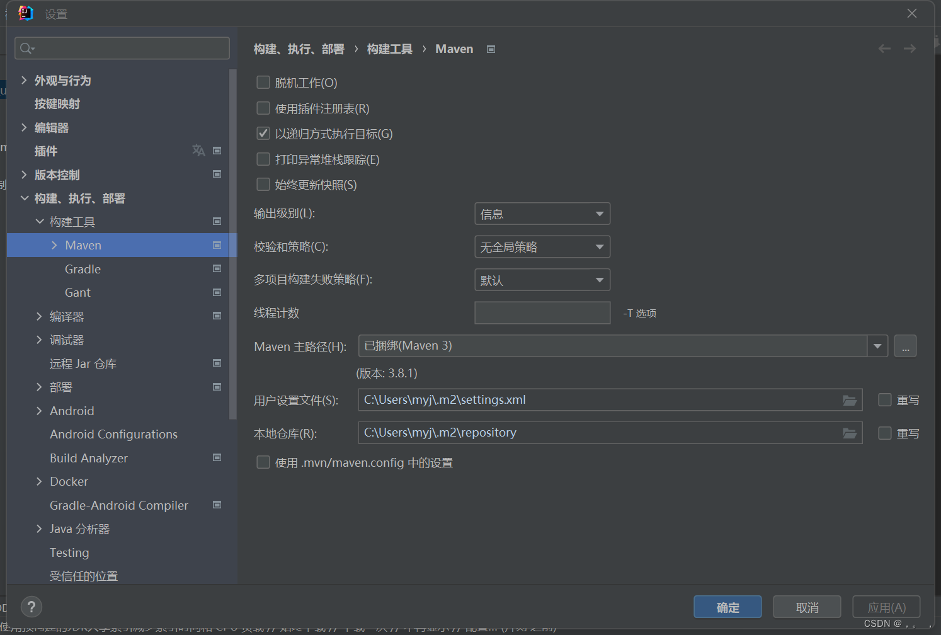The image size is (941, 635).
Task: Open Maven 主路径 dropdown arrow
Action: point(877,346)
